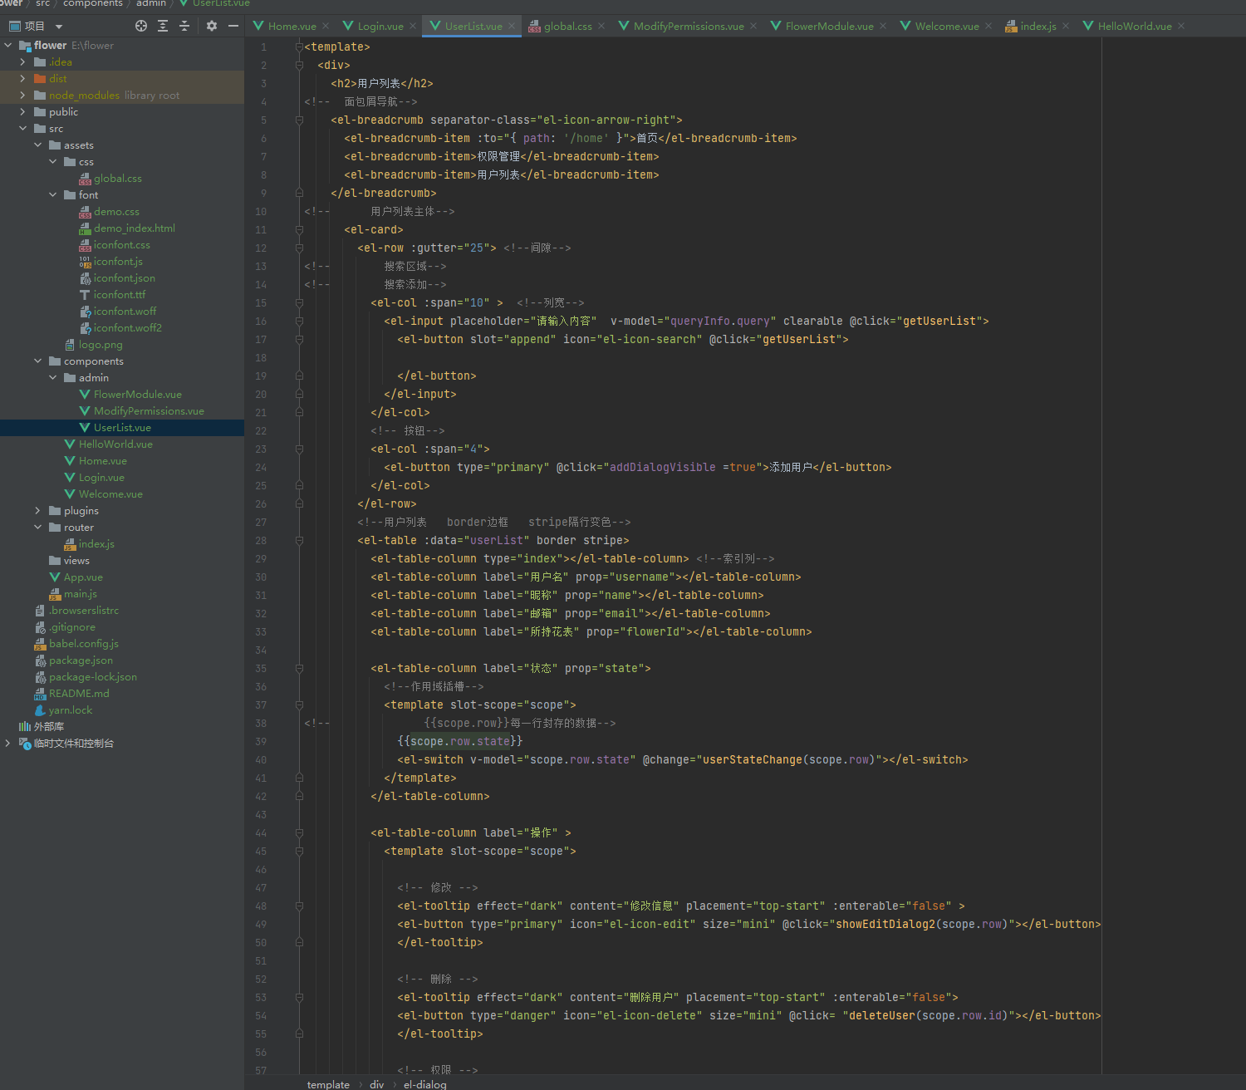Switch to the global.css tab
The width and height of the screenshot is (1246, 1090).
click(567, 26)
